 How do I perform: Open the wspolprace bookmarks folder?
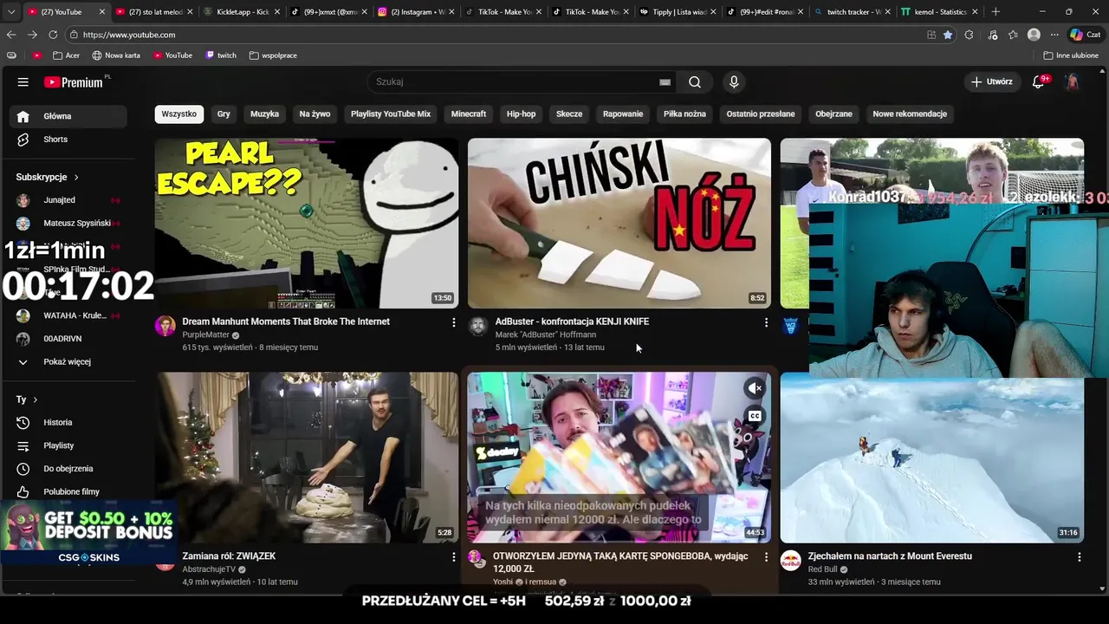pyautogui.click(x=273, y=55)
